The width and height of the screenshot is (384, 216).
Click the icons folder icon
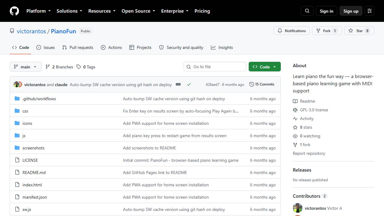[x=17, y=123]
